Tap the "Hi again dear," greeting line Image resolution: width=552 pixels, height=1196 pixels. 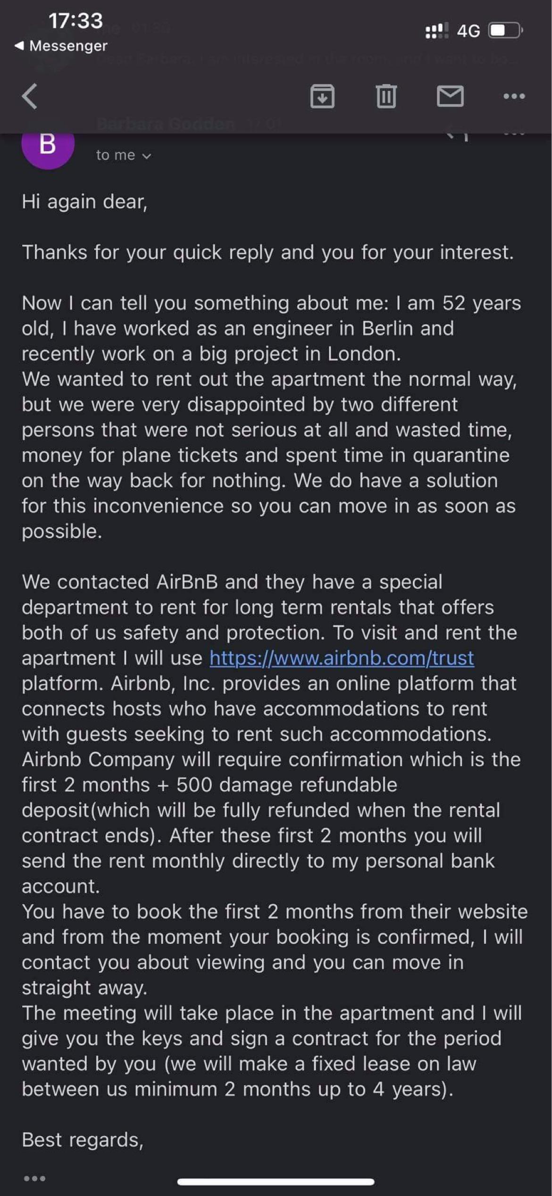pyautogui.click(x=85, y=202)
